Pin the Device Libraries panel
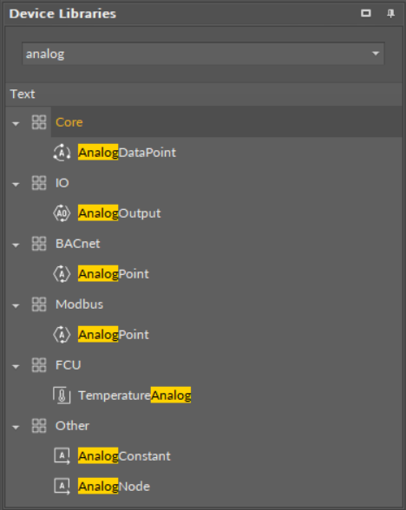Screen dimensions: 406x510 coord(390,13)
